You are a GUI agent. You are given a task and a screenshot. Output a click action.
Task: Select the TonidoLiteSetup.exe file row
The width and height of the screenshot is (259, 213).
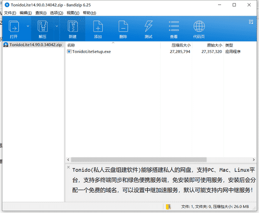tap(161, 52)
